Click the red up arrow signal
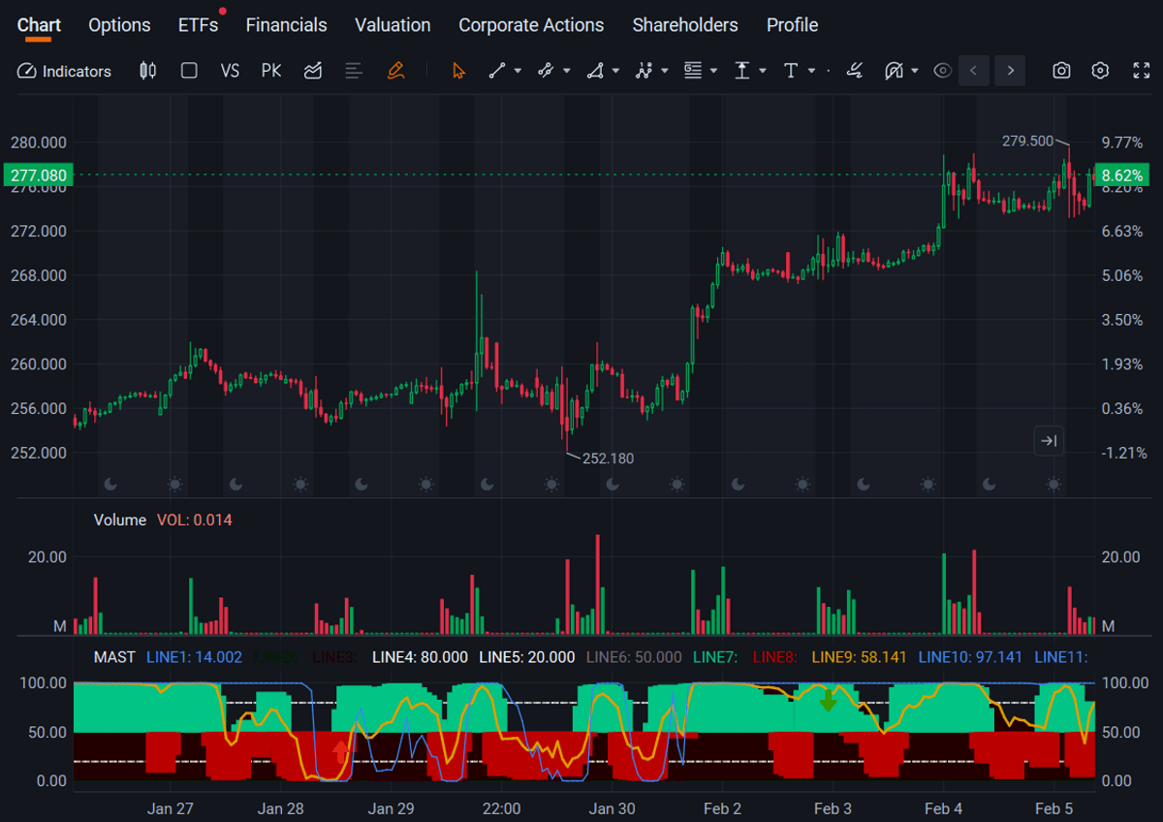 tap(339, 752)
